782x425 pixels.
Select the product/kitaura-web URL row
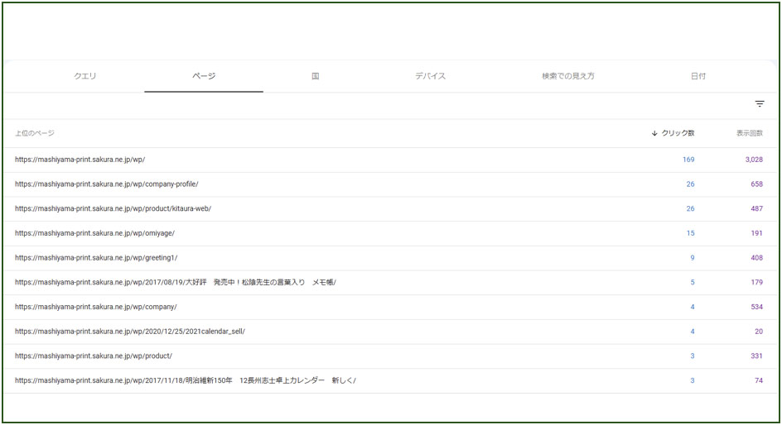click(113, 209)
